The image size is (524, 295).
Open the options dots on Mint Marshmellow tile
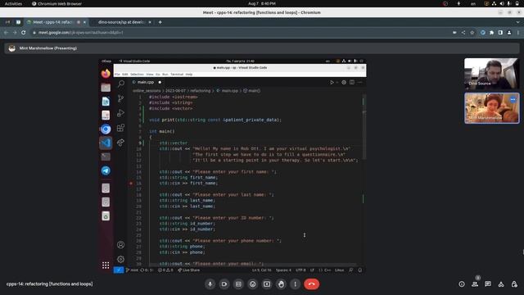[513, 99]
